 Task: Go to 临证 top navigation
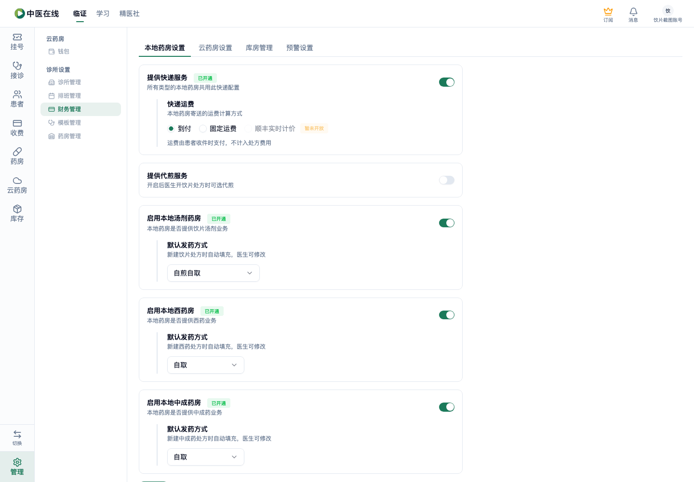[x=80, y=13]
